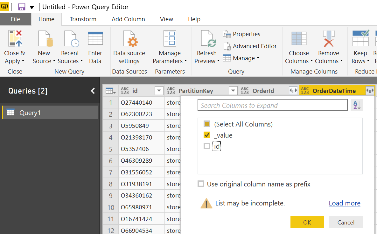Click OK to expand columns
This screenshot has width=377, height=234.
pyautogui.click(x=307, y=222)
